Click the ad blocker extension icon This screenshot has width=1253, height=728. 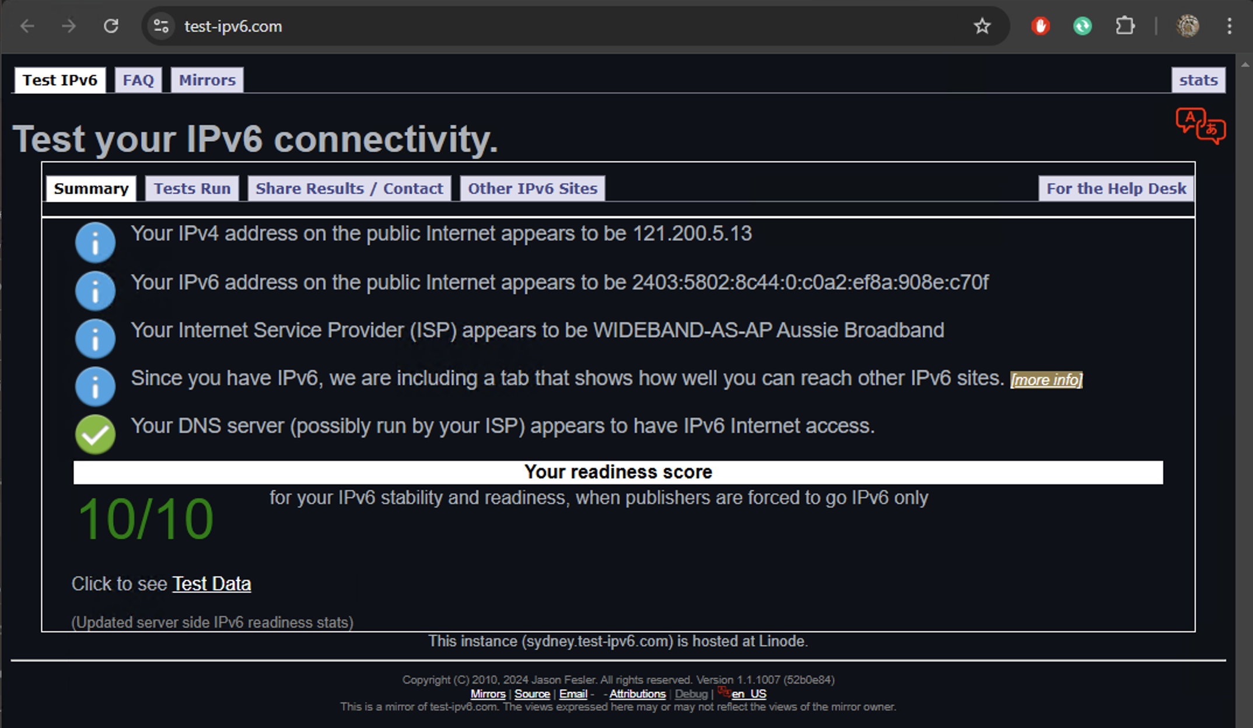point(1040,25)
